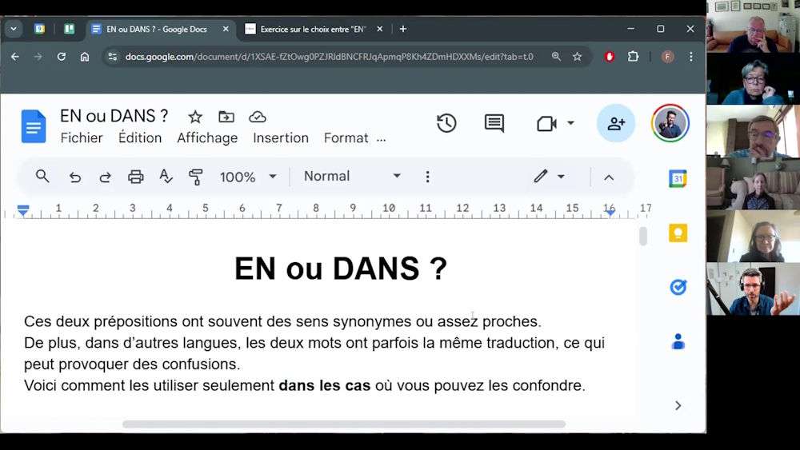Open Chrome three-dot menu
Viewport: 800px width, 450px height.
(691, 57)
